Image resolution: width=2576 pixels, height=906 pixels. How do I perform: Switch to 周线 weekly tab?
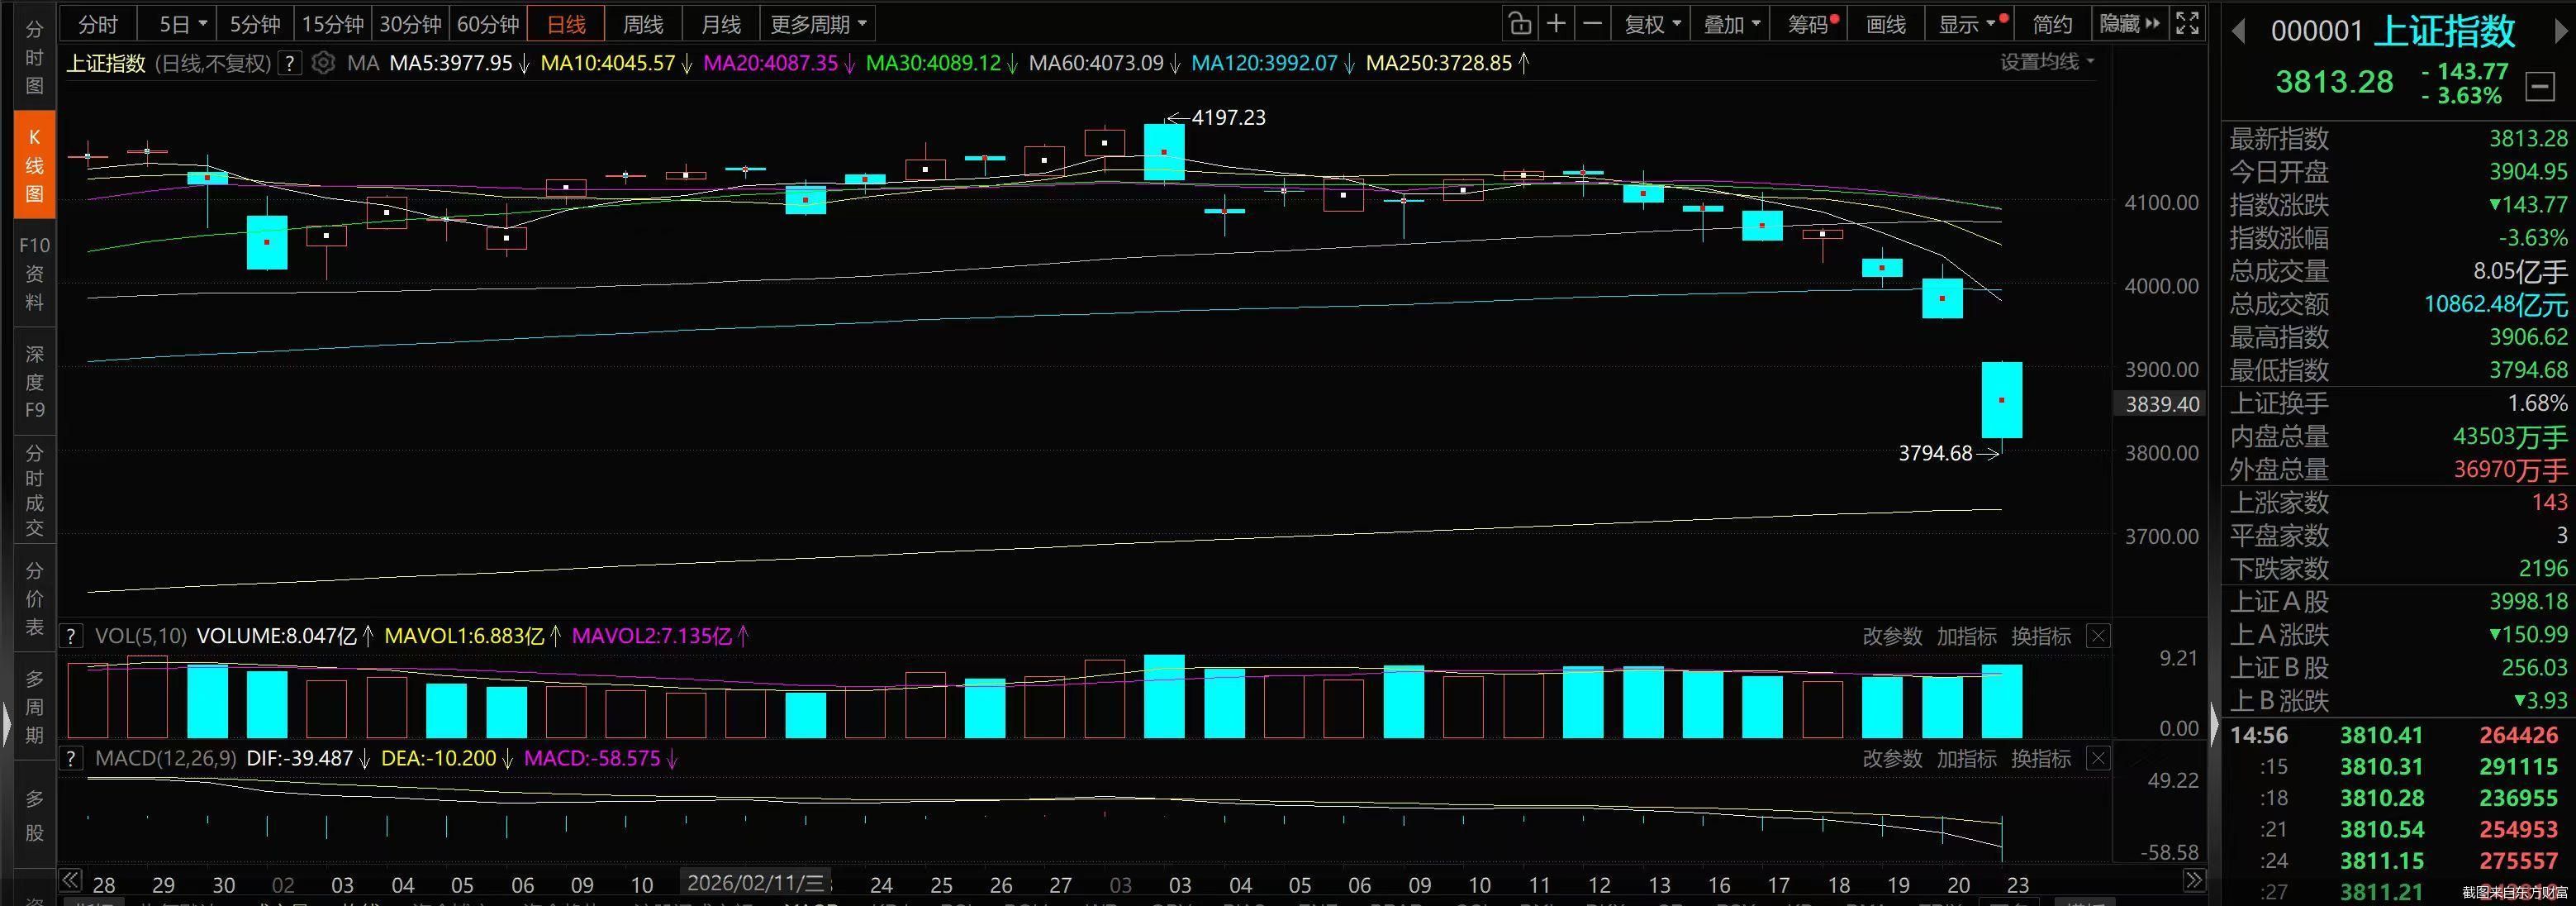pos(643,24)
